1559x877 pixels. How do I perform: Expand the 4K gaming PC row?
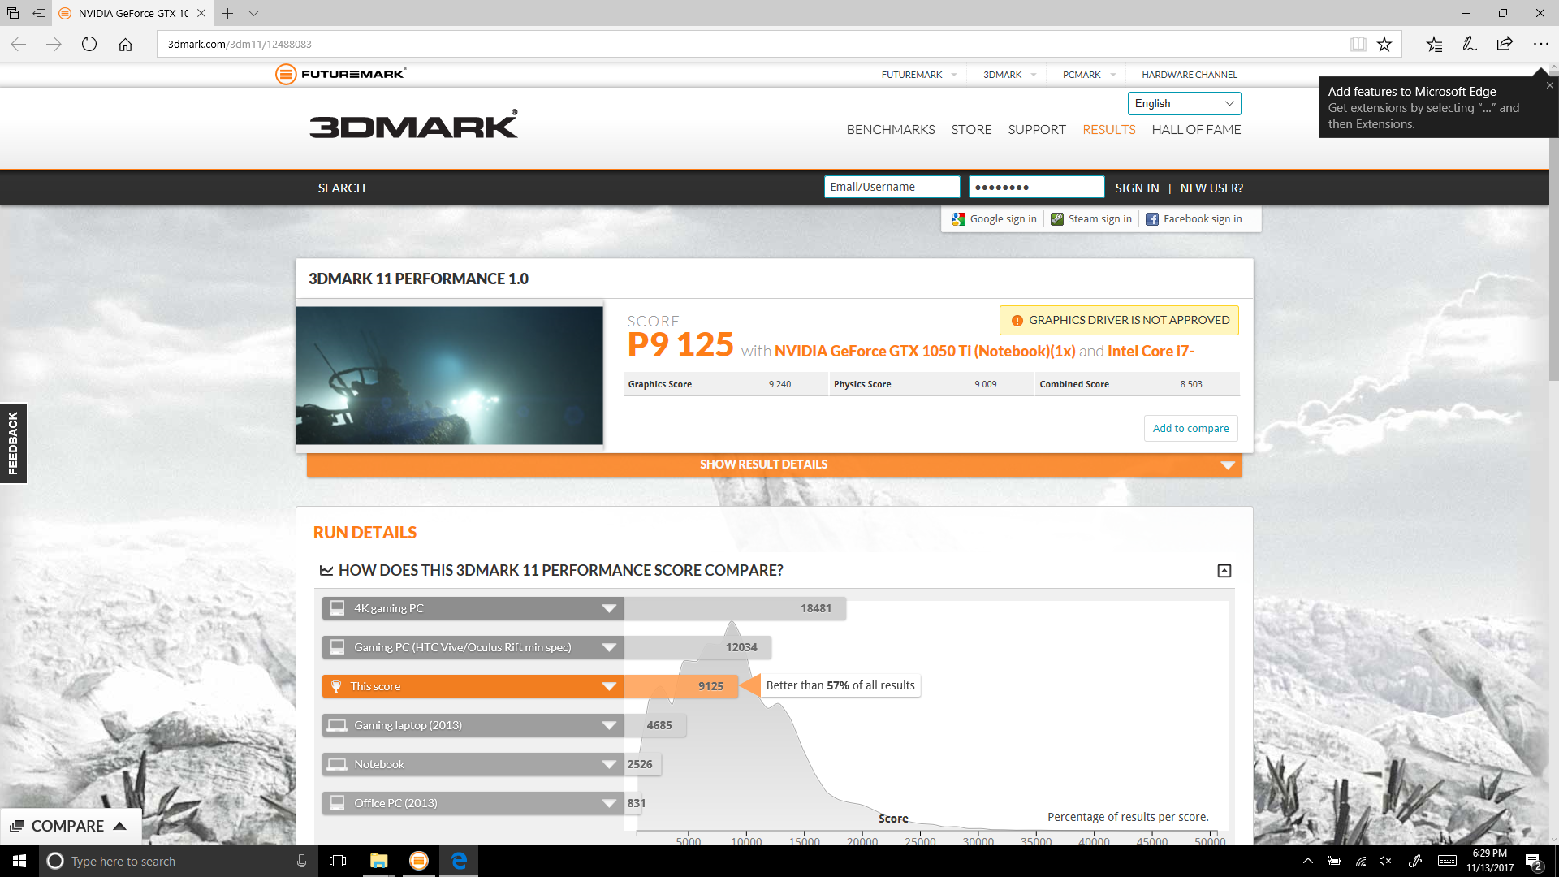(609, 608)
